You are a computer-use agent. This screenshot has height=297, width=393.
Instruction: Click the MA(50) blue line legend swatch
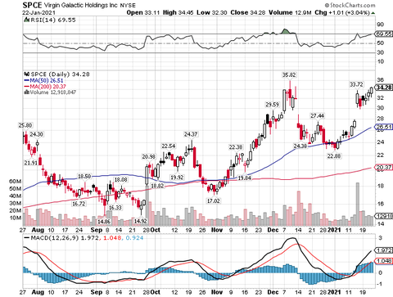click(x=26, y=81)
